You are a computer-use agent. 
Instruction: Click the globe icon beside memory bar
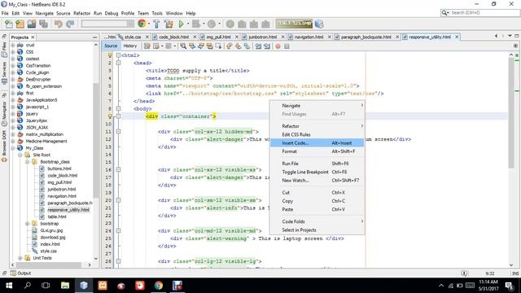click(319, 24)
